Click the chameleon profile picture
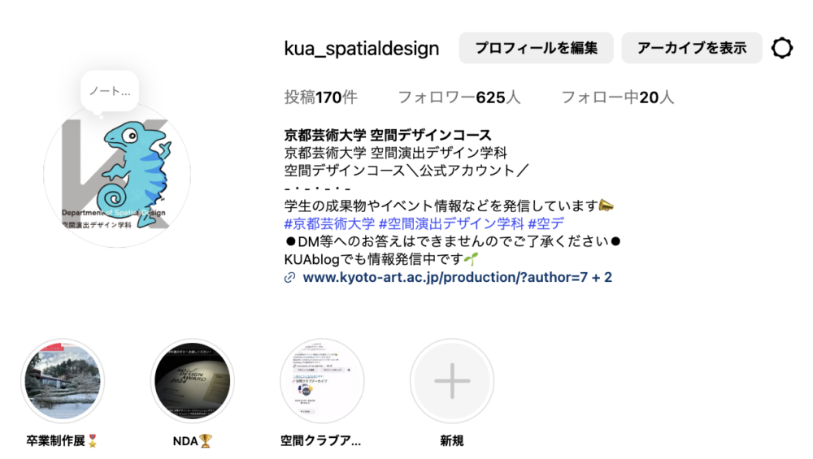 tap(117, 175)
